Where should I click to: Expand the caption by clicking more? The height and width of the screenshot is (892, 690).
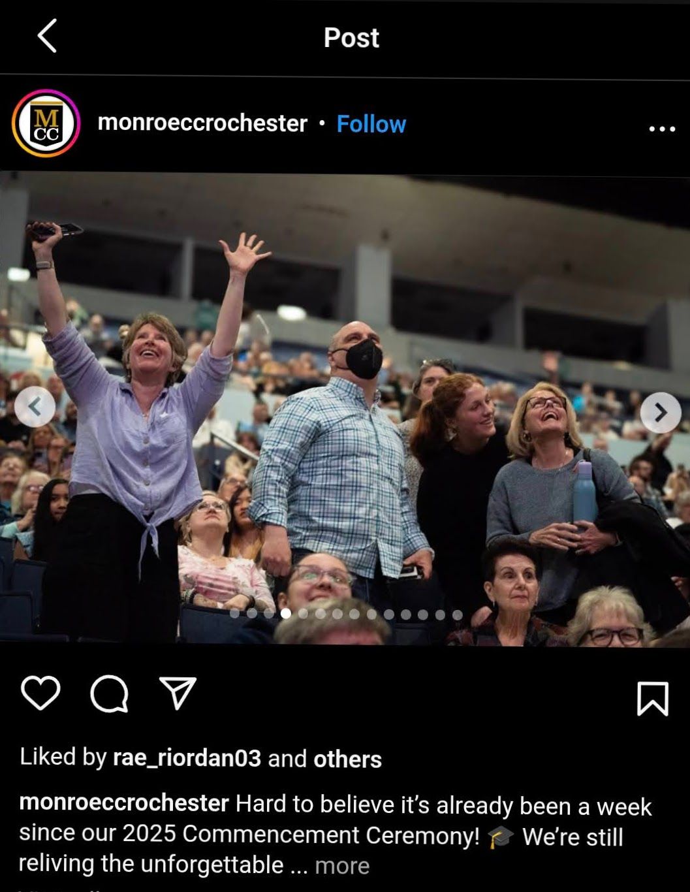tap(342, 865)
